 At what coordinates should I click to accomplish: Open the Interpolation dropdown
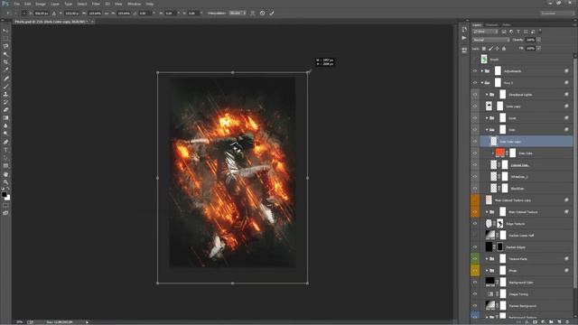[237, 14]
